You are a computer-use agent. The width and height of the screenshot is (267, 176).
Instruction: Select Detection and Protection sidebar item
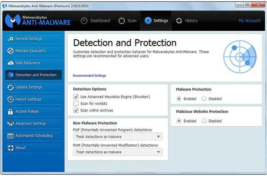pyautogui.click(x=33, y=75)
